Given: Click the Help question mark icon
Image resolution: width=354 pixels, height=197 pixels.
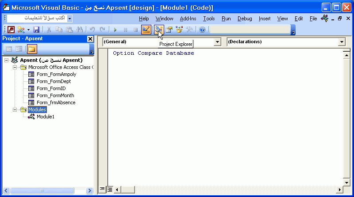Looking at the screenshot, I should pyautogui.click(x=202, y=30).
